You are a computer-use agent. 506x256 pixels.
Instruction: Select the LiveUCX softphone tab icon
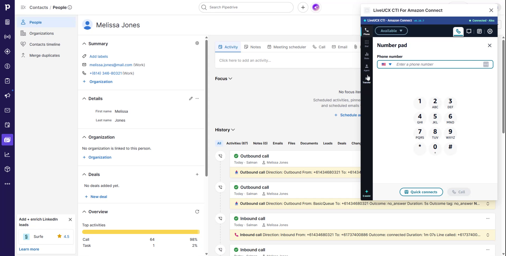(458, 32)
